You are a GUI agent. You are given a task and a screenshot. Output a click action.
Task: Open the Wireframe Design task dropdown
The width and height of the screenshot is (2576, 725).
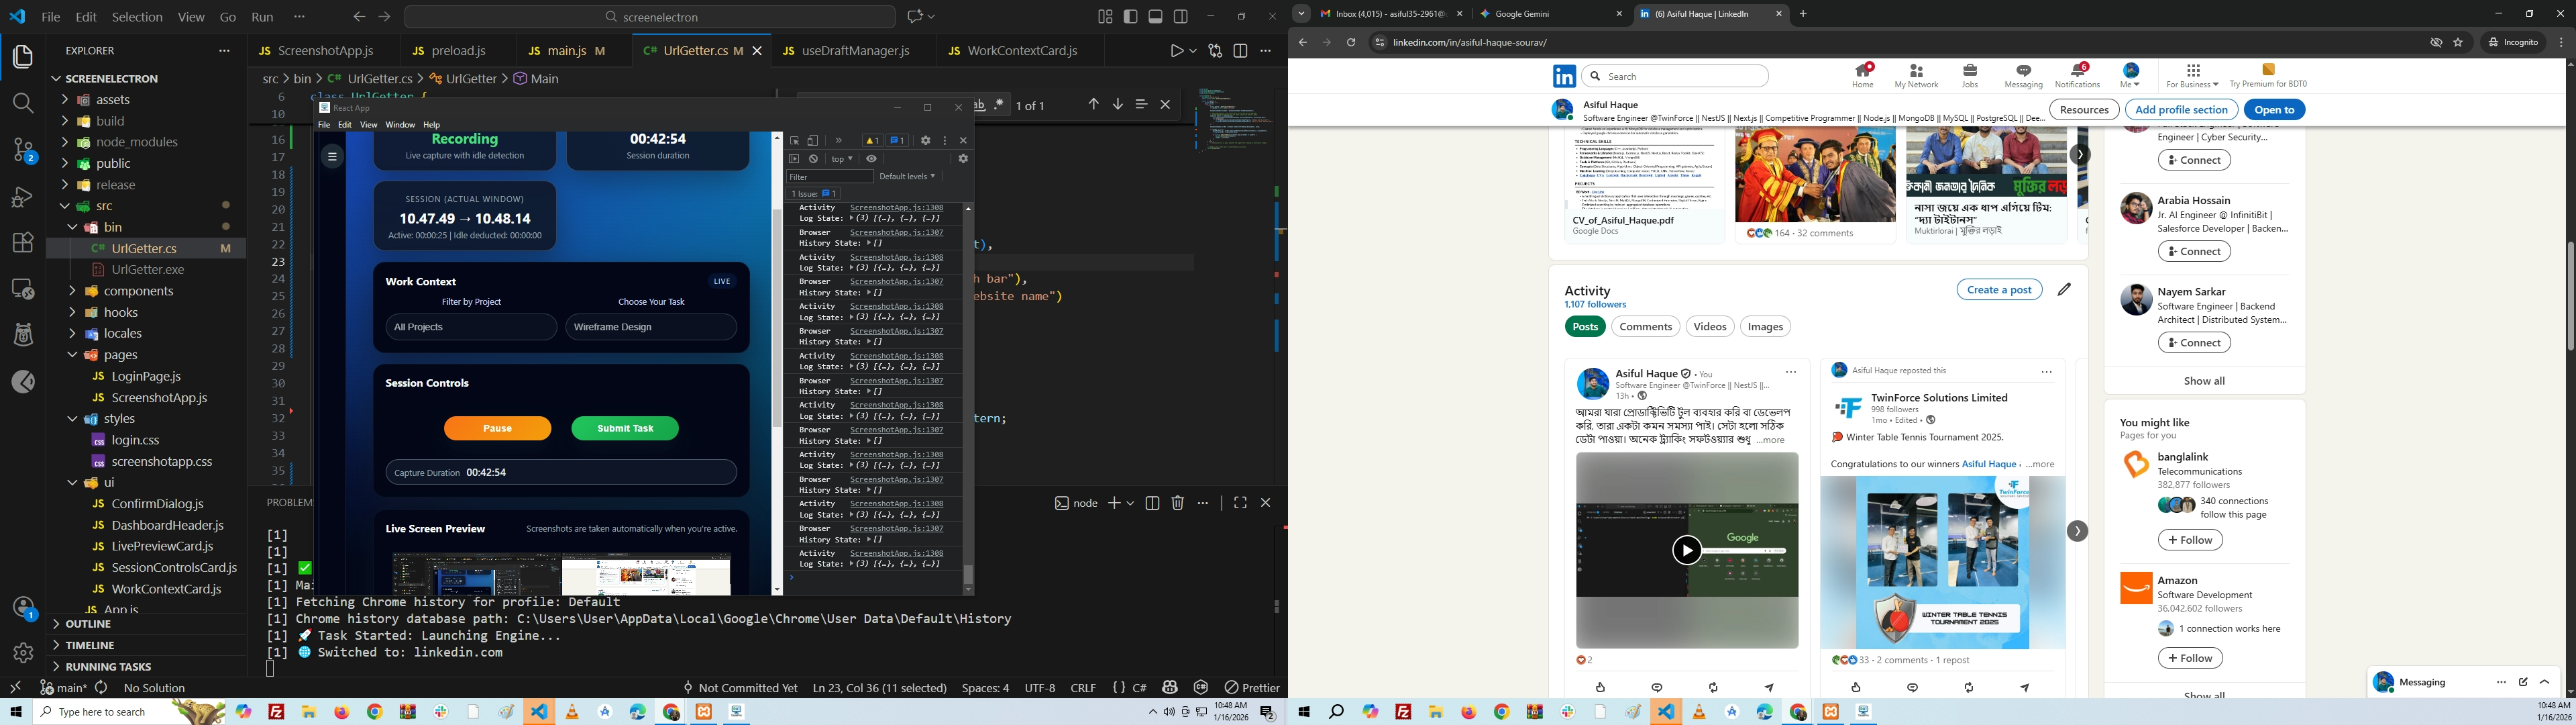tap(651, 326)
